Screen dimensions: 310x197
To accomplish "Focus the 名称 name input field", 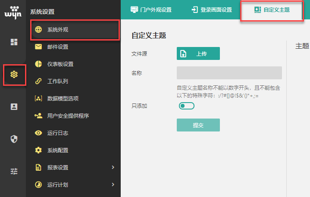I will (229, 73).
